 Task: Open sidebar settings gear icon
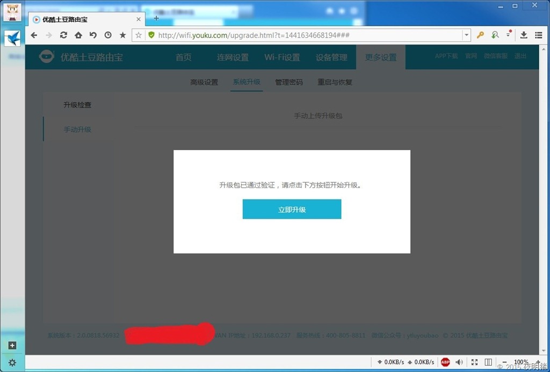tap(12, 363)
